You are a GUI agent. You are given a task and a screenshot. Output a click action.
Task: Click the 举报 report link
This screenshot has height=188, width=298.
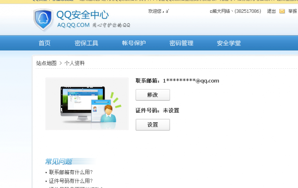click(x=293, y=11)
